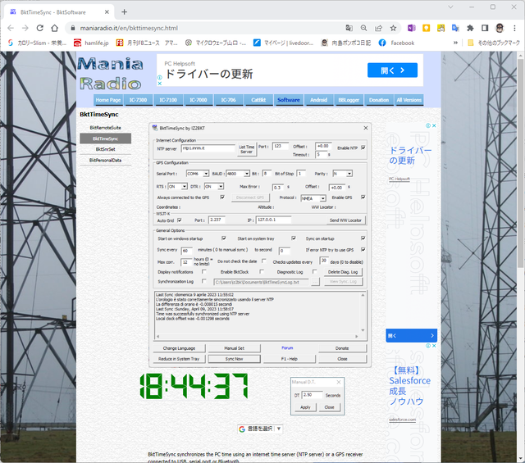
Task: Open the translate page icon in address bar
Action: (349, 28)
